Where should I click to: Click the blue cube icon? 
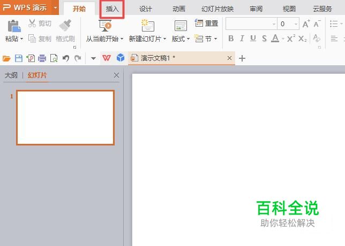pyautogui.click(x=121, y=58)
